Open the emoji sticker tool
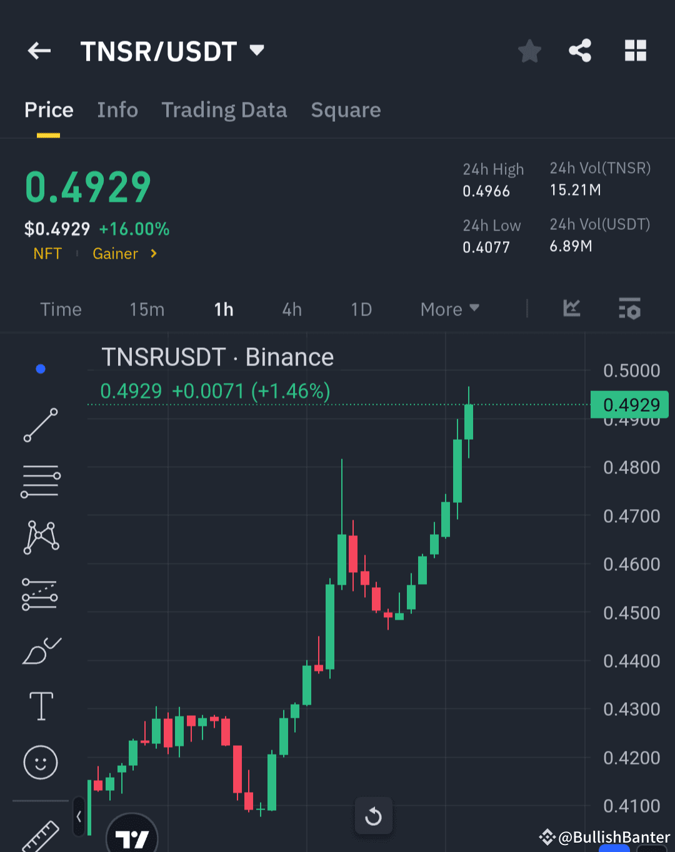The width and height of the screenshot is (675, 852). (40, 762)
